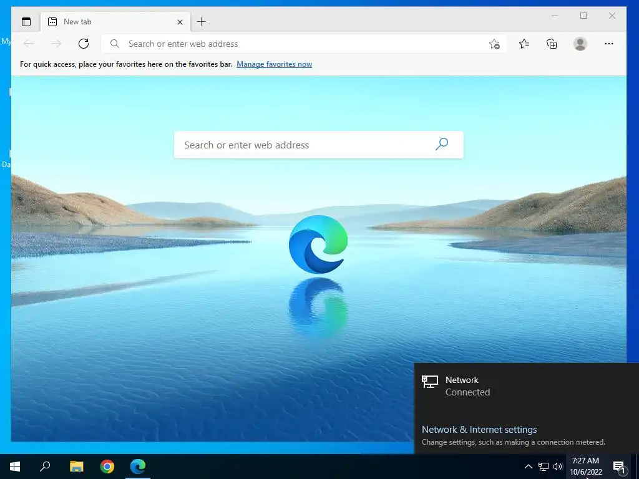Open the Favorites list icon

click(524, 44)
